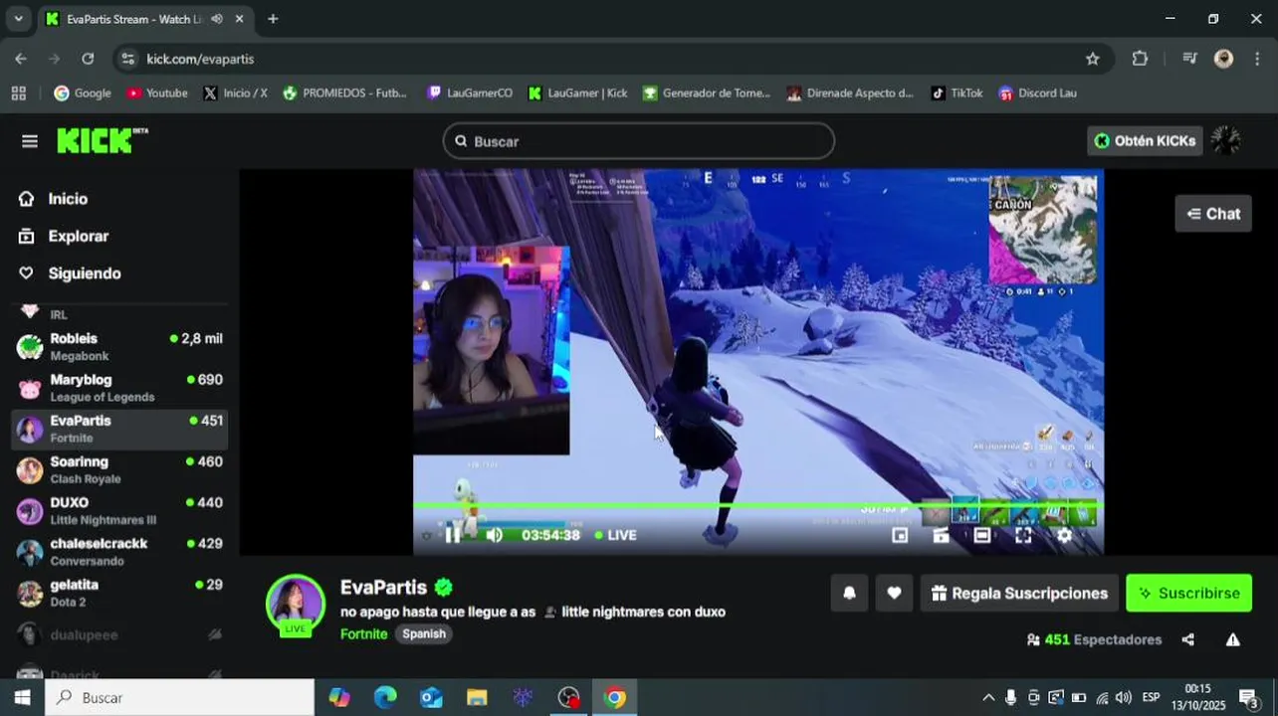
Task: Open the video player settings gear
Action: pos(1064,535)
